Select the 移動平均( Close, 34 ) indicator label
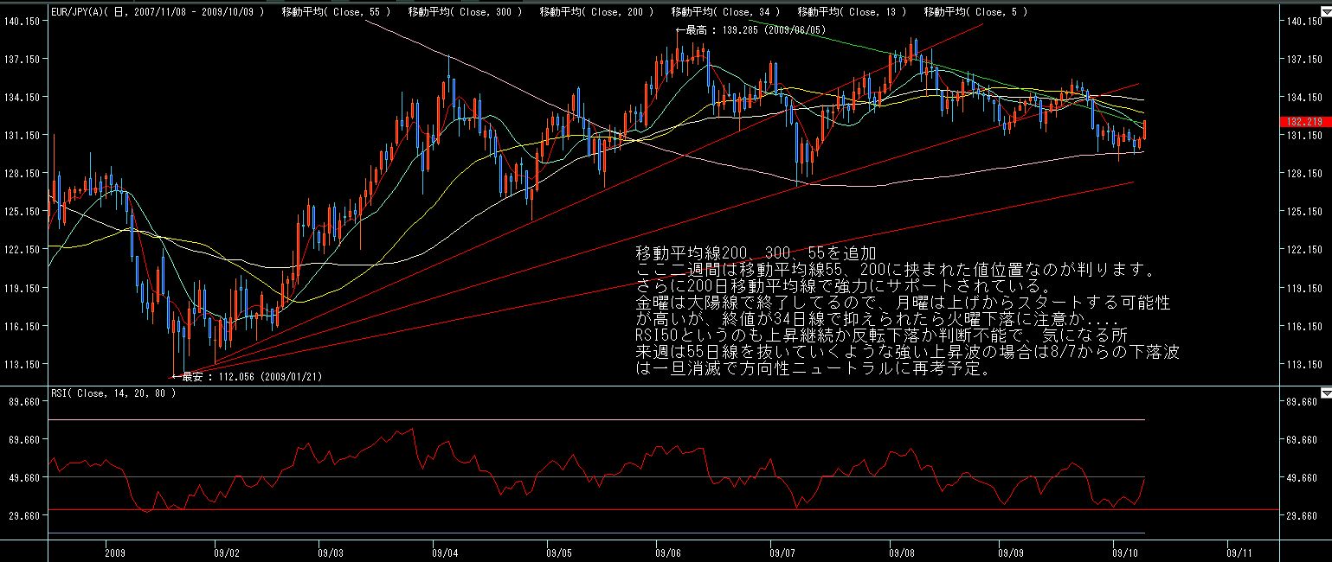The image size is (1332, 562). [x=725, y=12]
